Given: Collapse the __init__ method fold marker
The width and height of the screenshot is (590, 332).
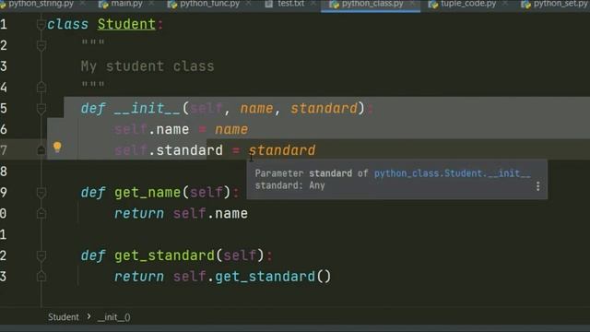Looking at the screenshot, I should click(41, 109).
